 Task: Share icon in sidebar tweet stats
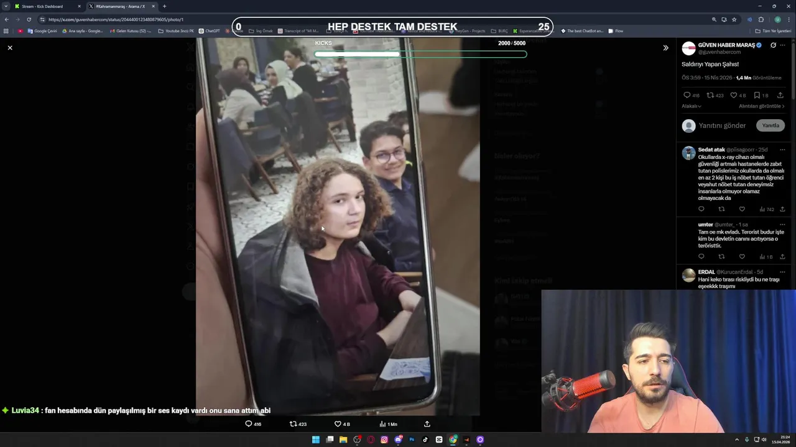pos(780,95)
